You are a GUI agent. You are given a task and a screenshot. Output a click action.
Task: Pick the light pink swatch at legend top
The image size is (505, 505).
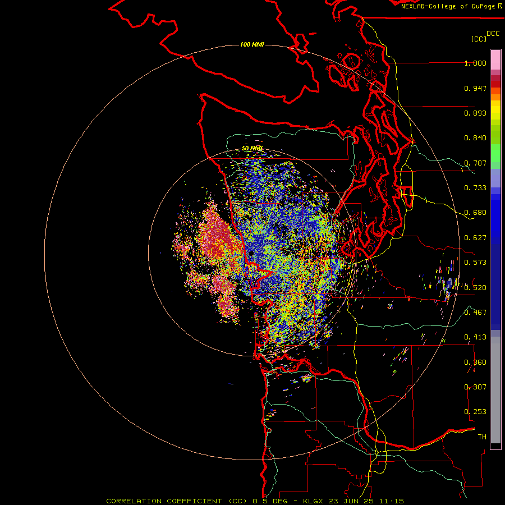(495, 60)
